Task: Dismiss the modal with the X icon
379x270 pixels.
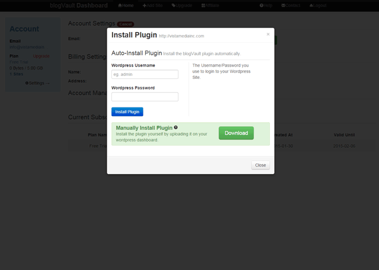Action: [268, 34]
